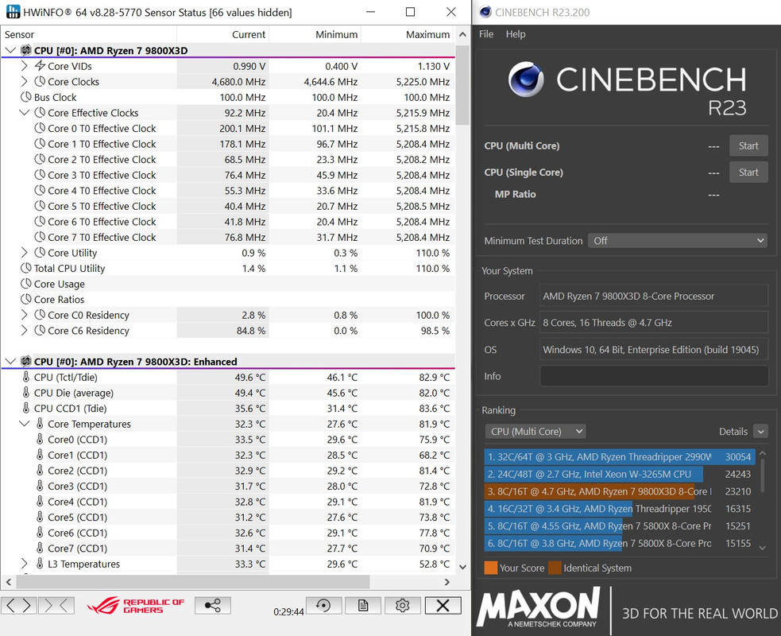
Task: Click the HWiNFO title bar app icon
Action: [x=13, y=11]
